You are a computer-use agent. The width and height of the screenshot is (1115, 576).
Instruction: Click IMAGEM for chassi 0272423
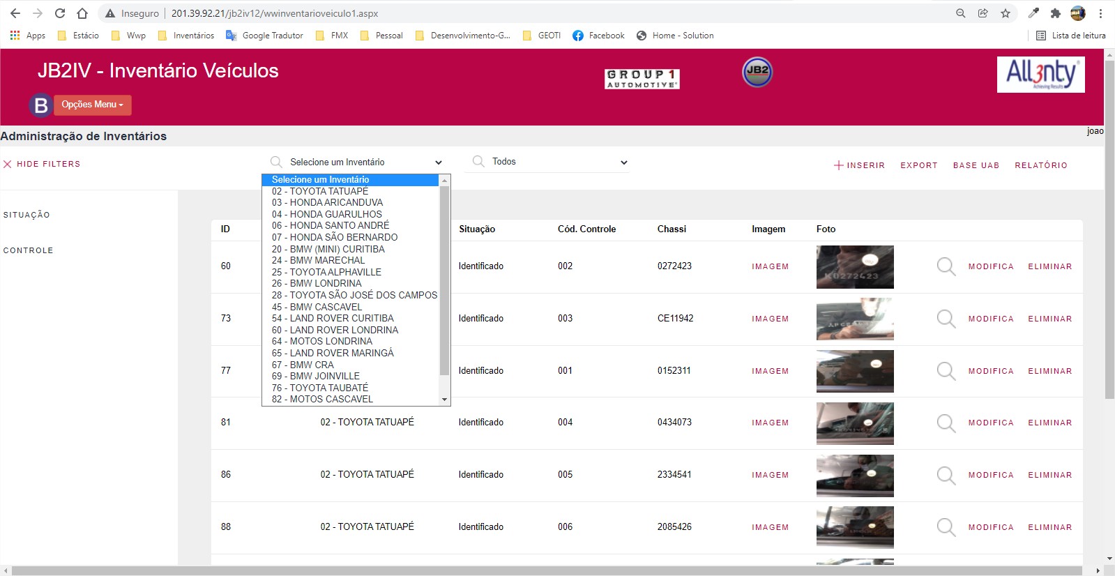771,266
